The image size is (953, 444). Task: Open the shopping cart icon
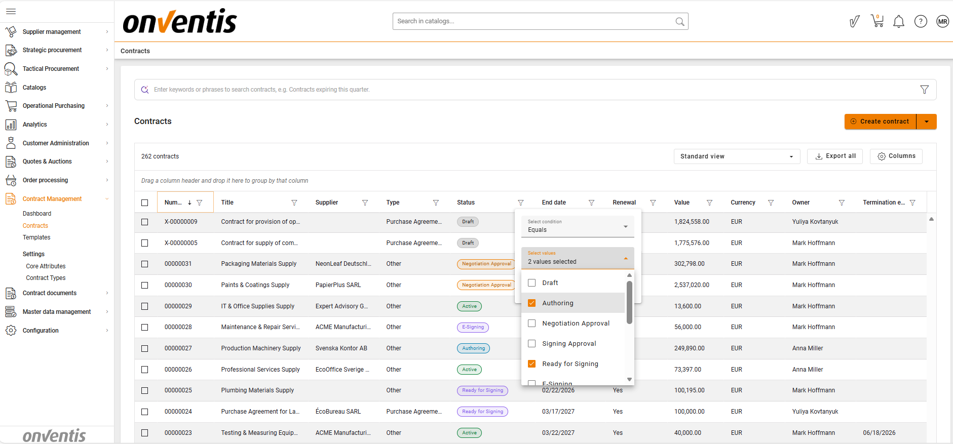[x=877, y=21]
